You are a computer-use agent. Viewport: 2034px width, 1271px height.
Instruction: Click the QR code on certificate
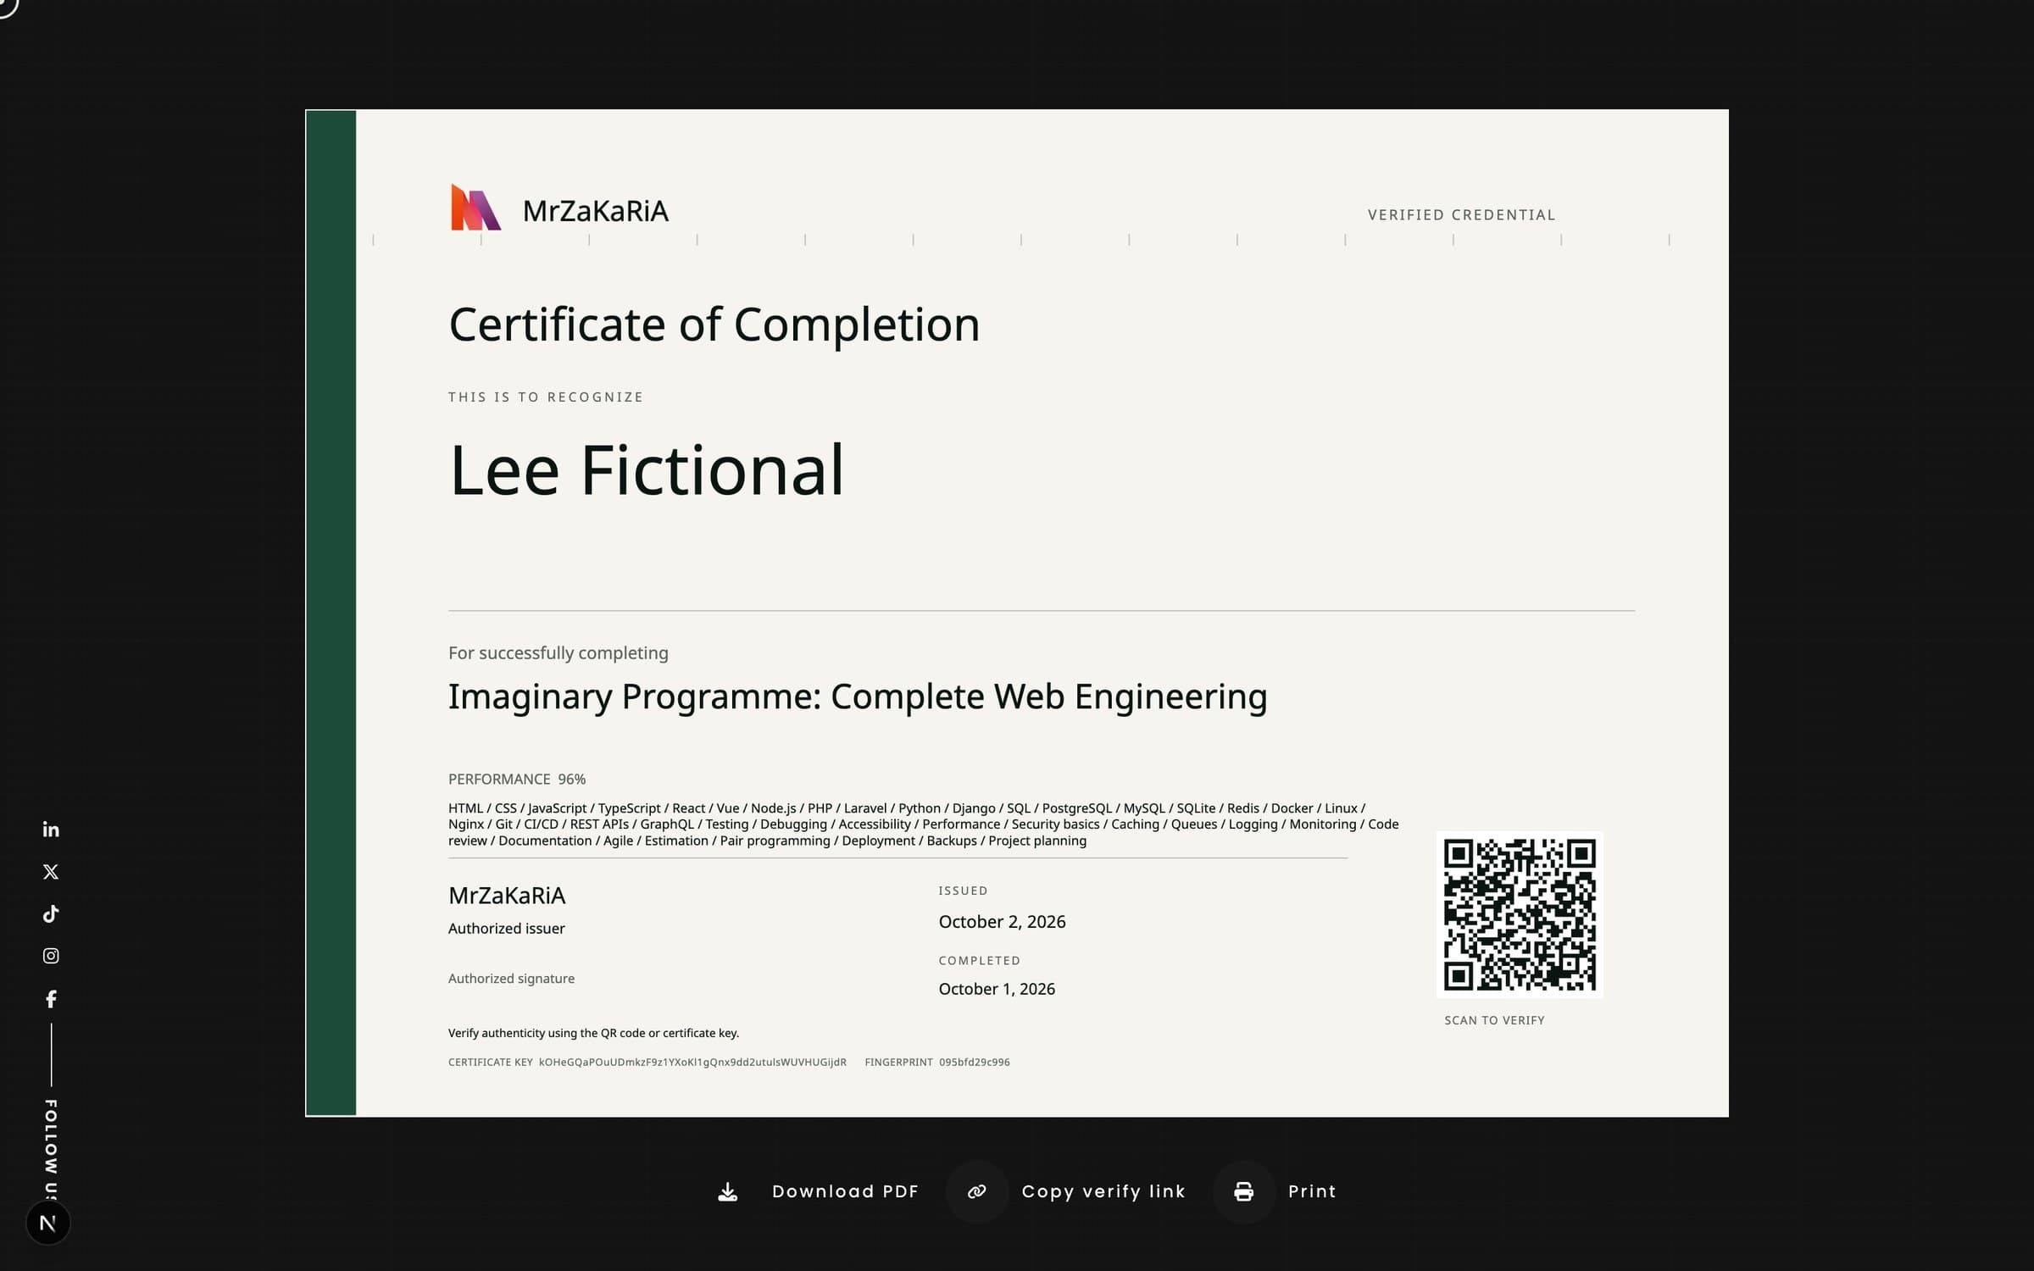[x=1520, y=914]
